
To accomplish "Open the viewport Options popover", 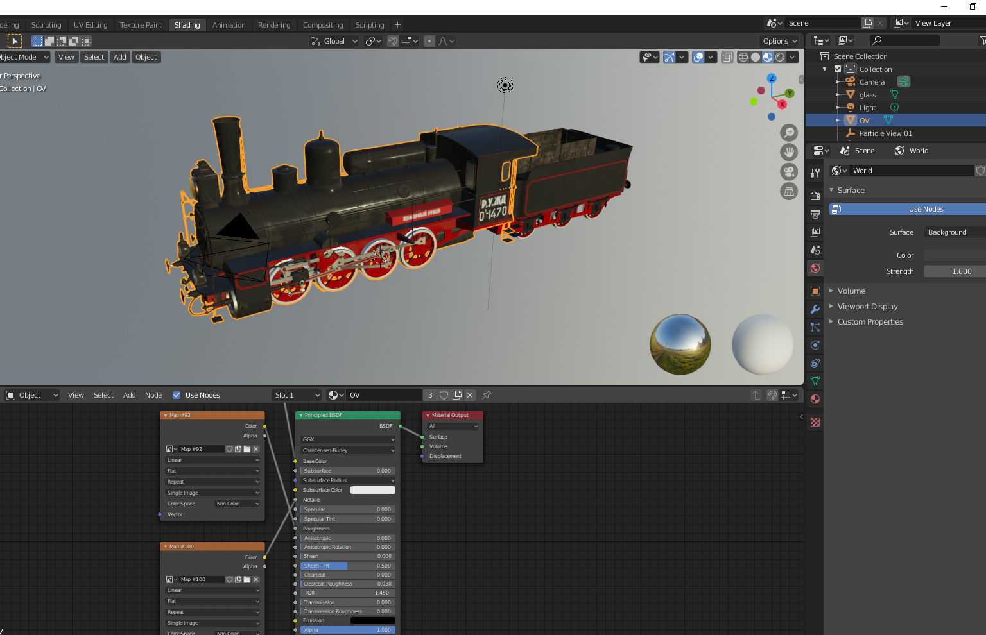I will (779, 41).
